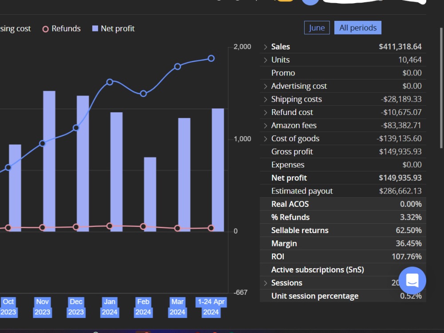The width and height of the screenshot is (444, 333).
Task: Expand the Shipping costs row
Action: [x=266, y=99]
